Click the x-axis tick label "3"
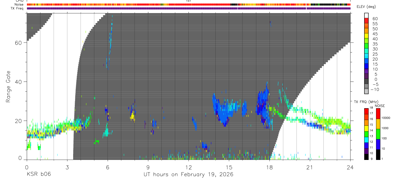 tap(67, 167)
